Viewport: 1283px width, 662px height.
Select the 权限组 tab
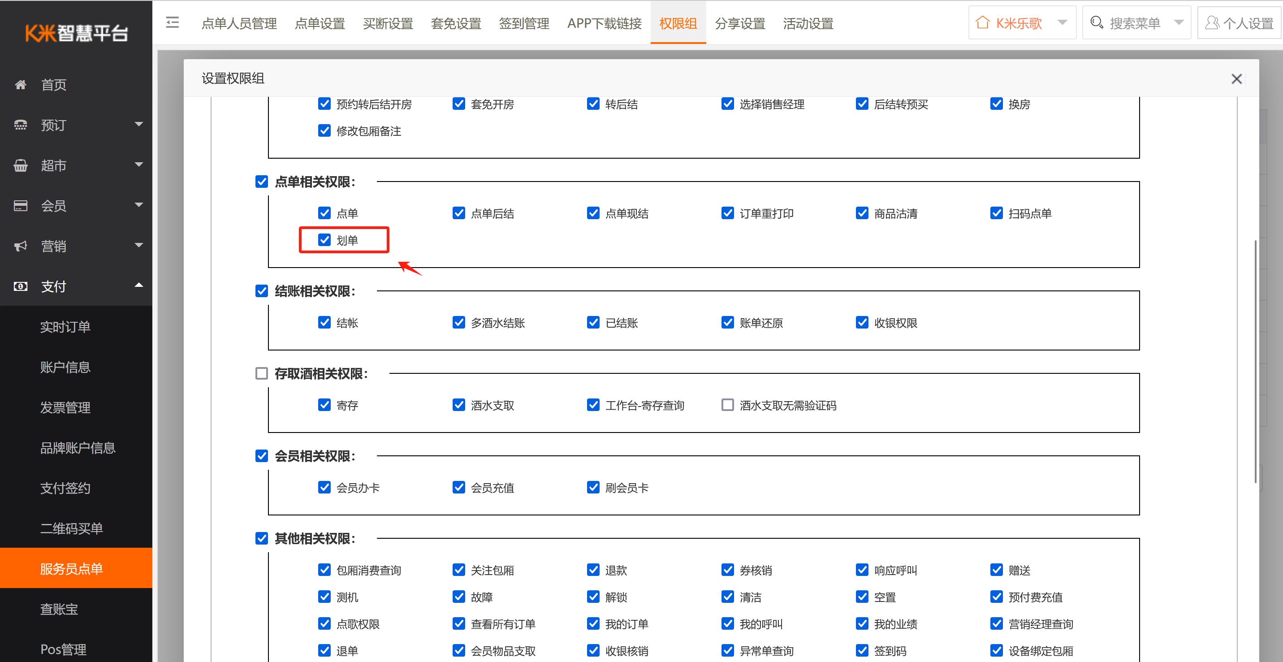pyautogui.click(x=678, y=23)
